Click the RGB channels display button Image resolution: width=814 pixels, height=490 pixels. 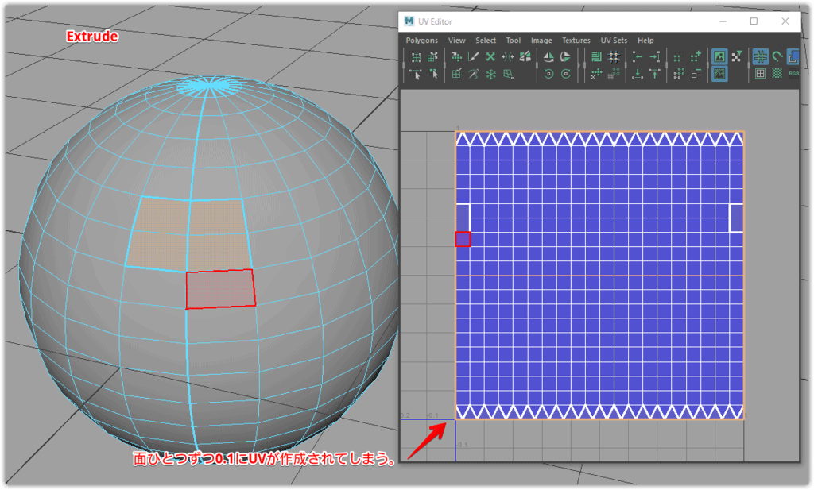793,74
